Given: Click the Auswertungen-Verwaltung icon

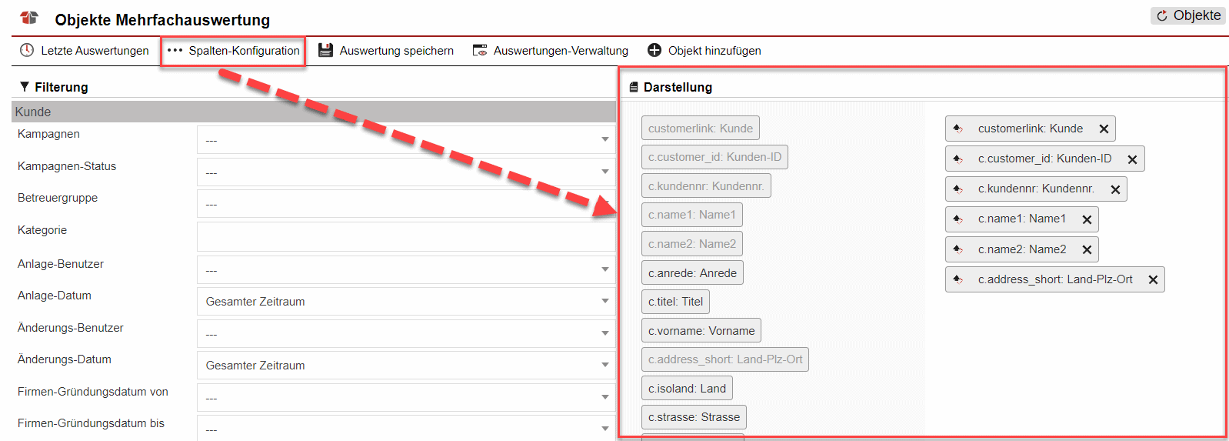Looking at the screenshot, I should coord(480,50).
